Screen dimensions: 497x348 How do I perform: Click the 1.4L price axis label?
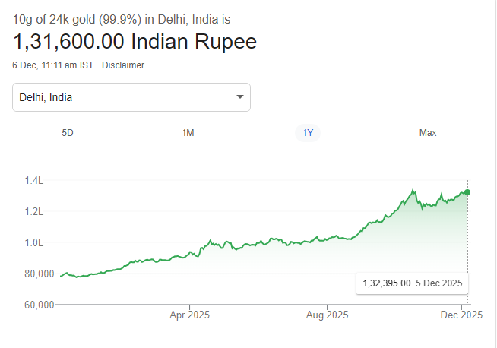pyautogui.click(x=33, y=181)
